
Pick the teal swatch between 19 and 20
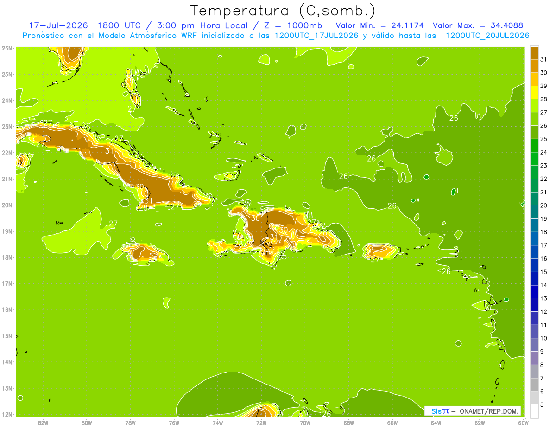534,212
